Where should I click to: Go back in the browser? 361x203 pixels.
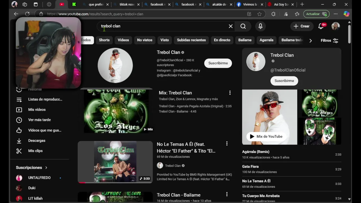tap(16, 14)
